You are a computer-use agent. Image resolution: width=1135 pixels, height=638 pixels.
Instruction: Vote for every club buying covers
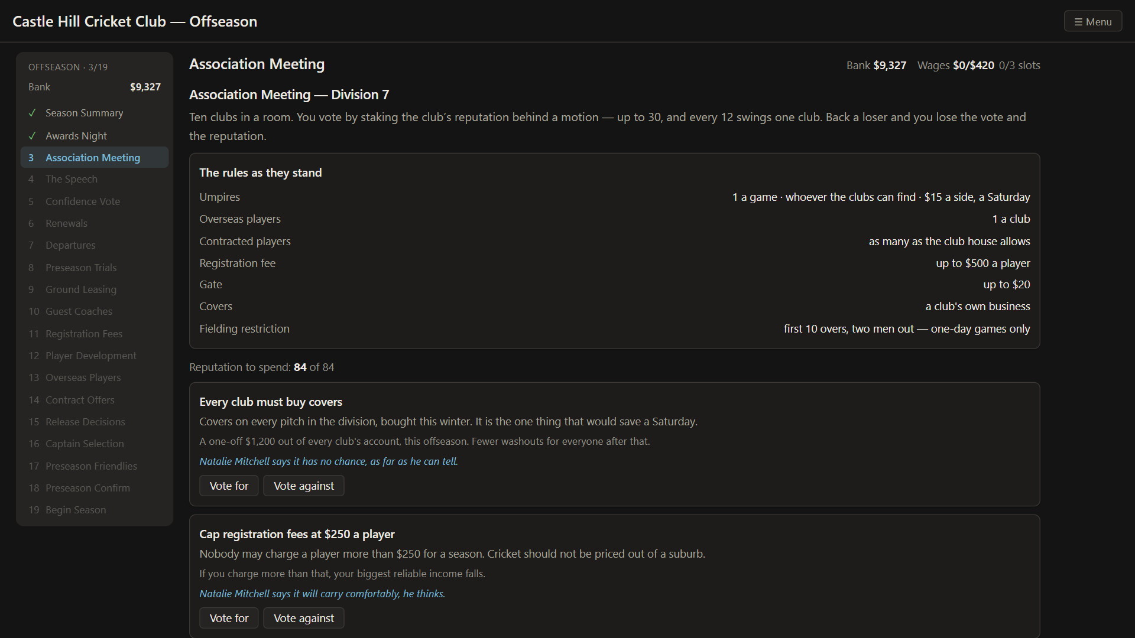229,486
